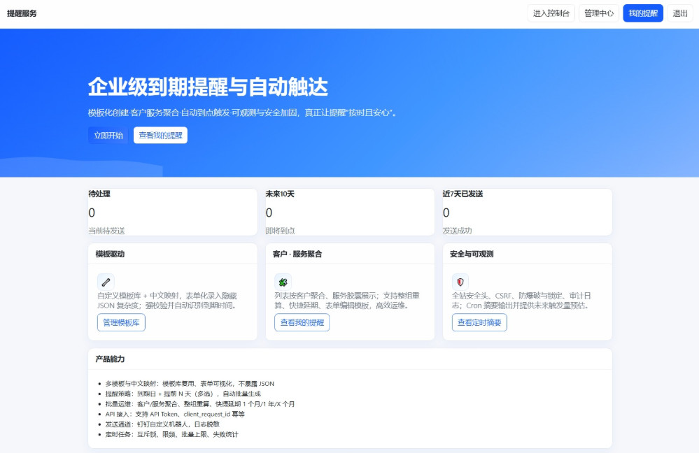
Task: Click the green puzzle icon in 客户·服务聚合 card
Action: (x=283, y=282)
